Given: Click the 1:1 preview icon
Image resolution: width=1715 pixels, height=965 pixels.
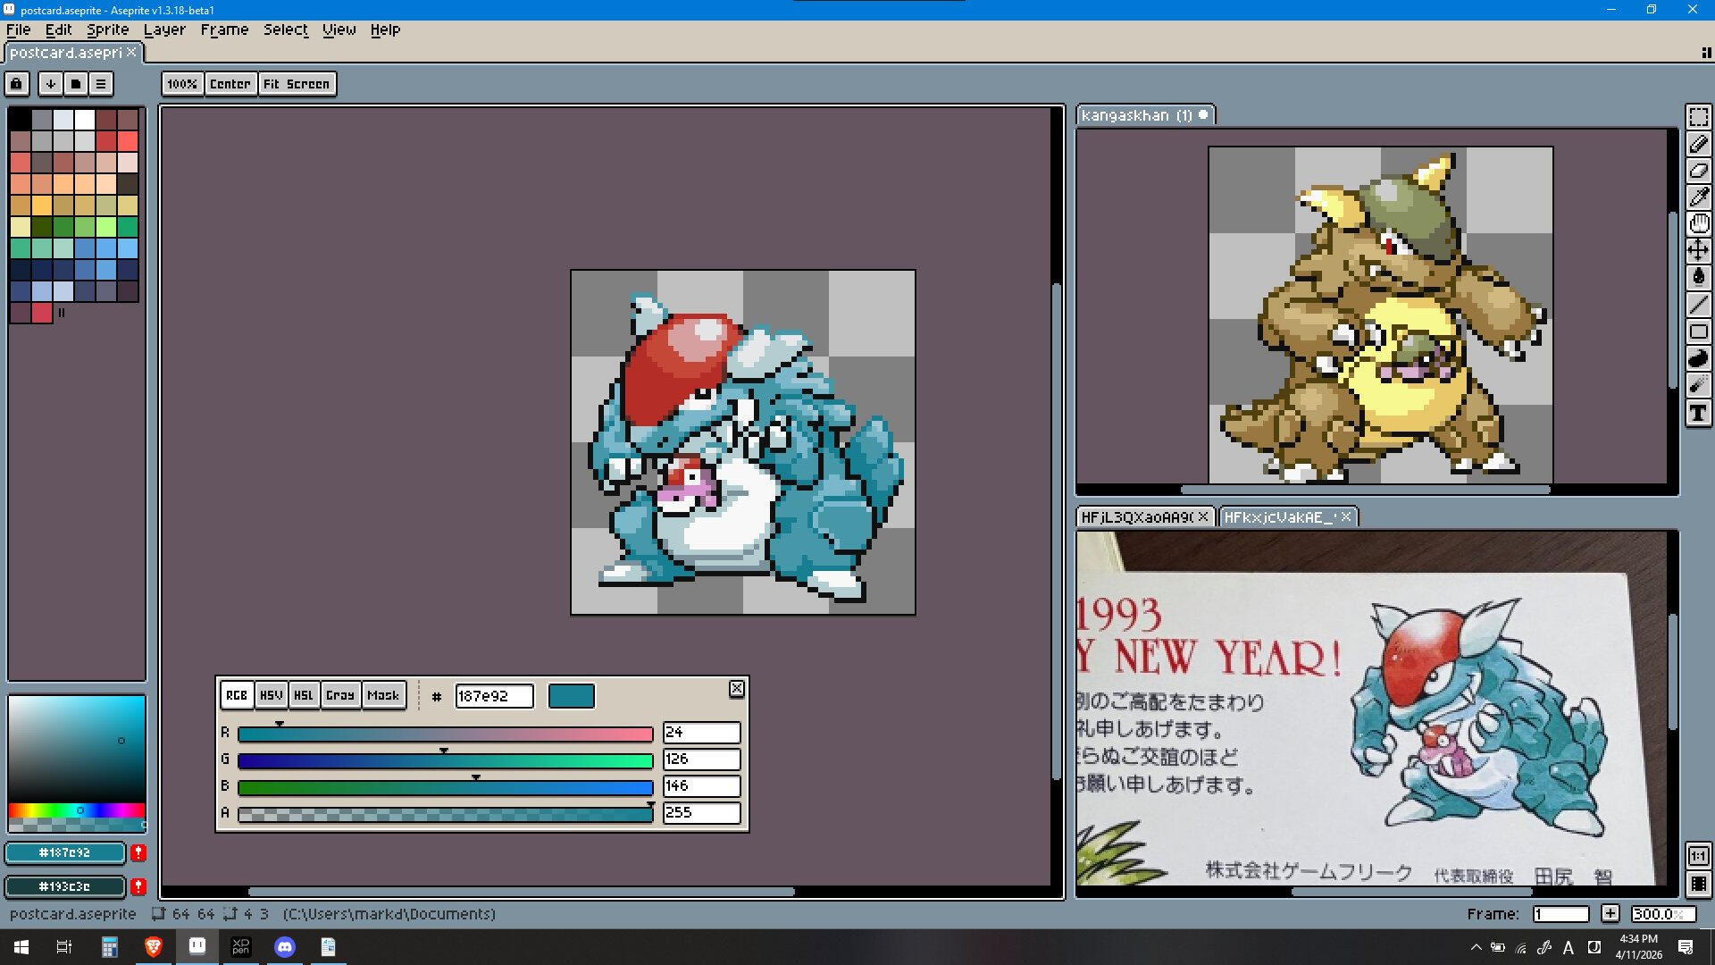Looking at the screenshot, I should click(1698, 856).
